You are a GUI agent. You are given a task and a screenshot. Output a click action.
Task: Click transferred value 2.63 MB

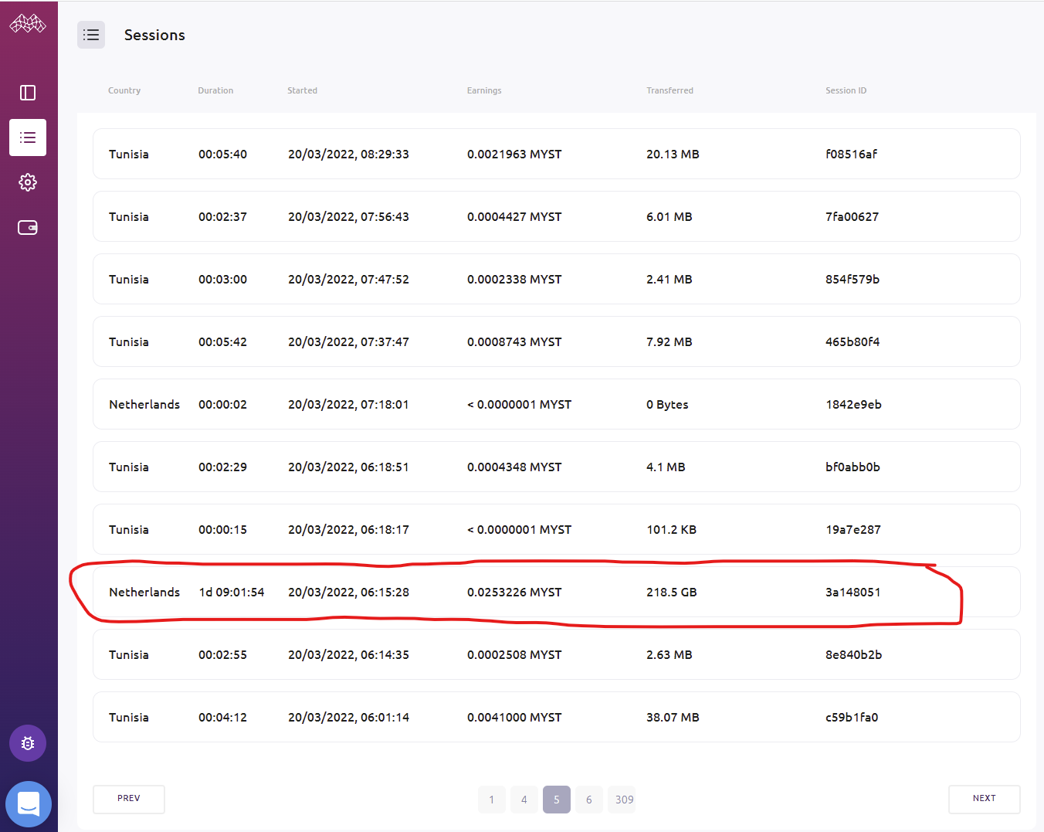pyautogui.click(x=669, y=654)
